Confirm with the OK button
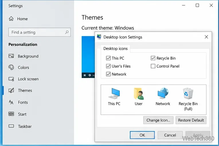The width and height of the screenshot is (219, 146). (142, 135)
